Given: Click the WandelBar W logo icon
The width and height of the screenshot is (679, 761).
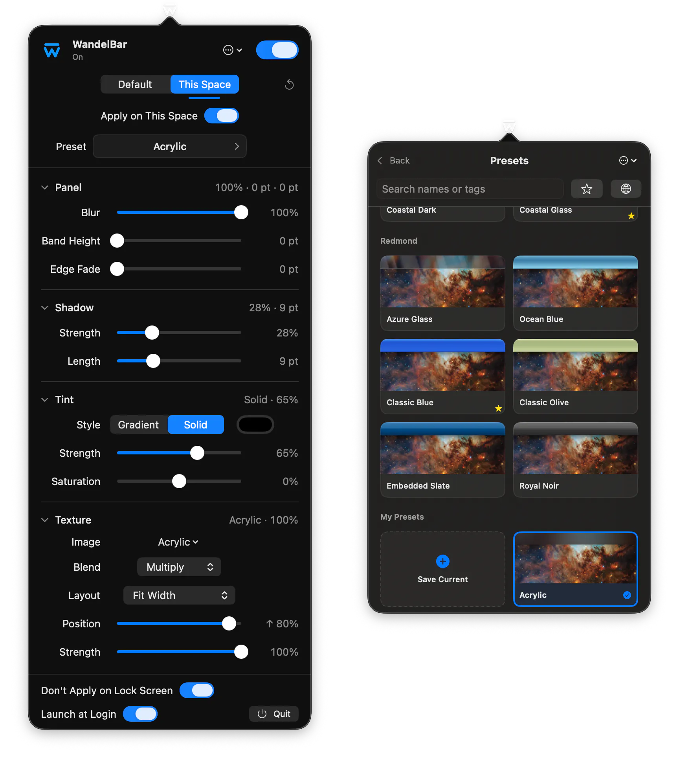Looking at the screenshot, I should click(52, 50).
